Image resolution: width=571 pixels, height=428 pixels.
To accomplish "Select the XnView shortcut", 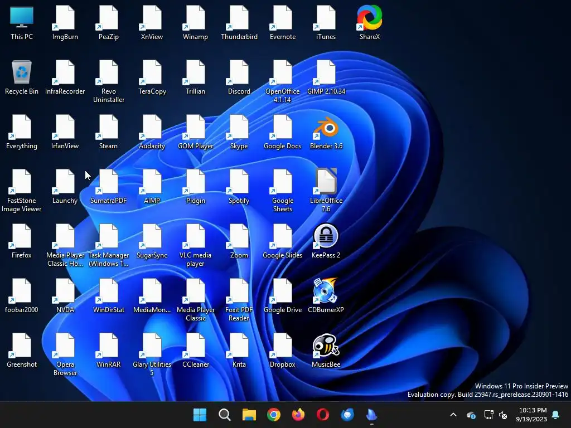I will pyautogui.click(x=152, y=22).
